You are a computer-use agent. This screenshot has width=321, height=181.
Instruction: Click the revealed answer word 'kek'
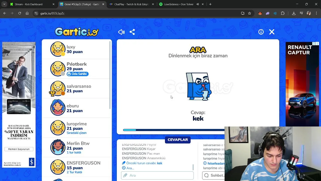(x=198, y=118)
